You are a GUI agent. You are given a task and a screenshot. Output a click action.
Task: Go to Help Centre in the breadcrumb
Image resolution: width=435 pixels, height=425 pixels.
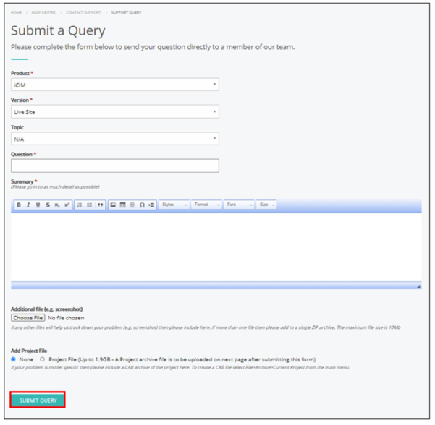pos(43,12)
